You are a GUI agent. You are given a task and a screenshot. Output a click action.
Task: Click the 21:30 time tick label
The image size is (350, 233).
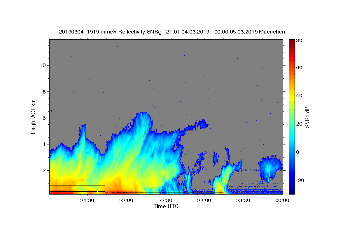pos(87,200)
